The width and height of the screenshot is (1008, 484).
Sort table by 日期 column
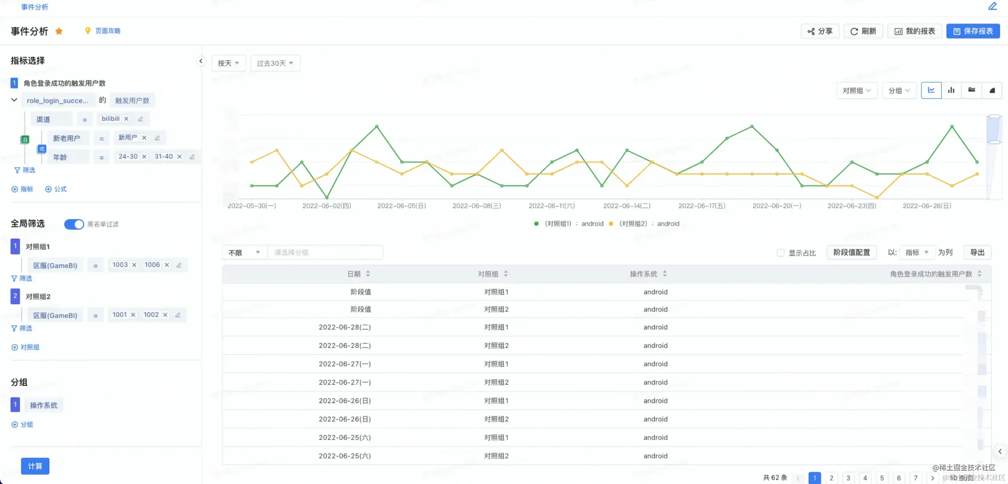368,274
